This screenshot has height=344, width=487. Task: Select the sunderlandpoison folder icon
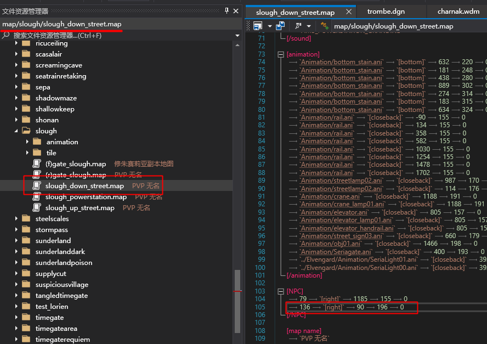coord(26,263)
